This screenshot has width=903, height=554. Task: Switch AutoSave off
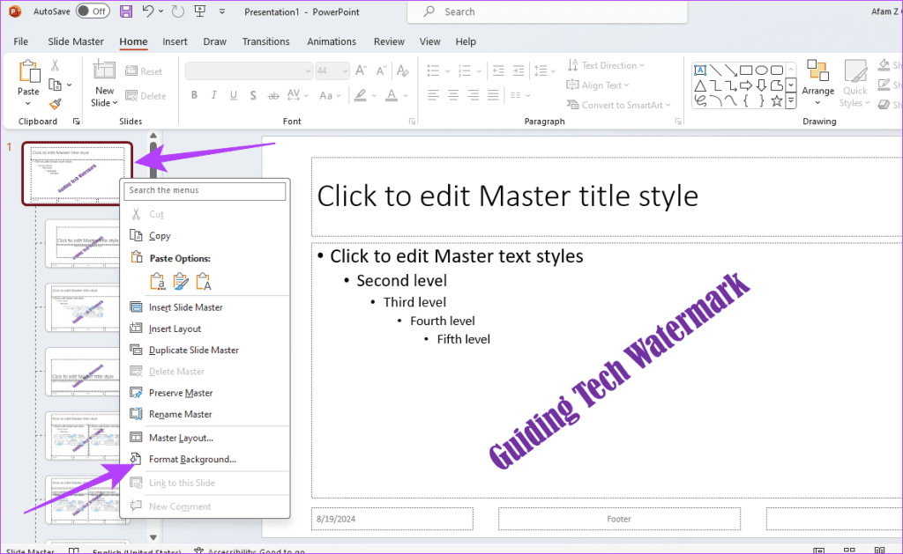[92, 11]
